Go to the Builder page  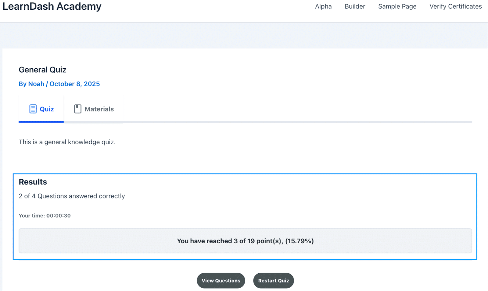pos(355,6)
